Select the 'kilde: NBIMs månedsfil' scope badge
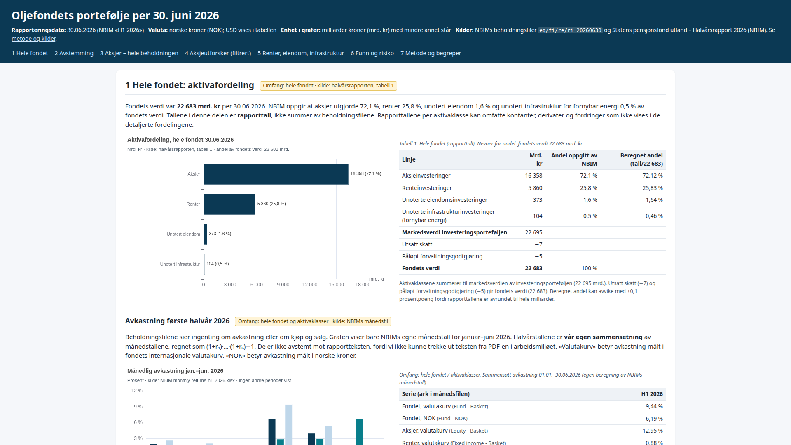The height and width of the screenshot is (445, 791). [x=313, y=321]
